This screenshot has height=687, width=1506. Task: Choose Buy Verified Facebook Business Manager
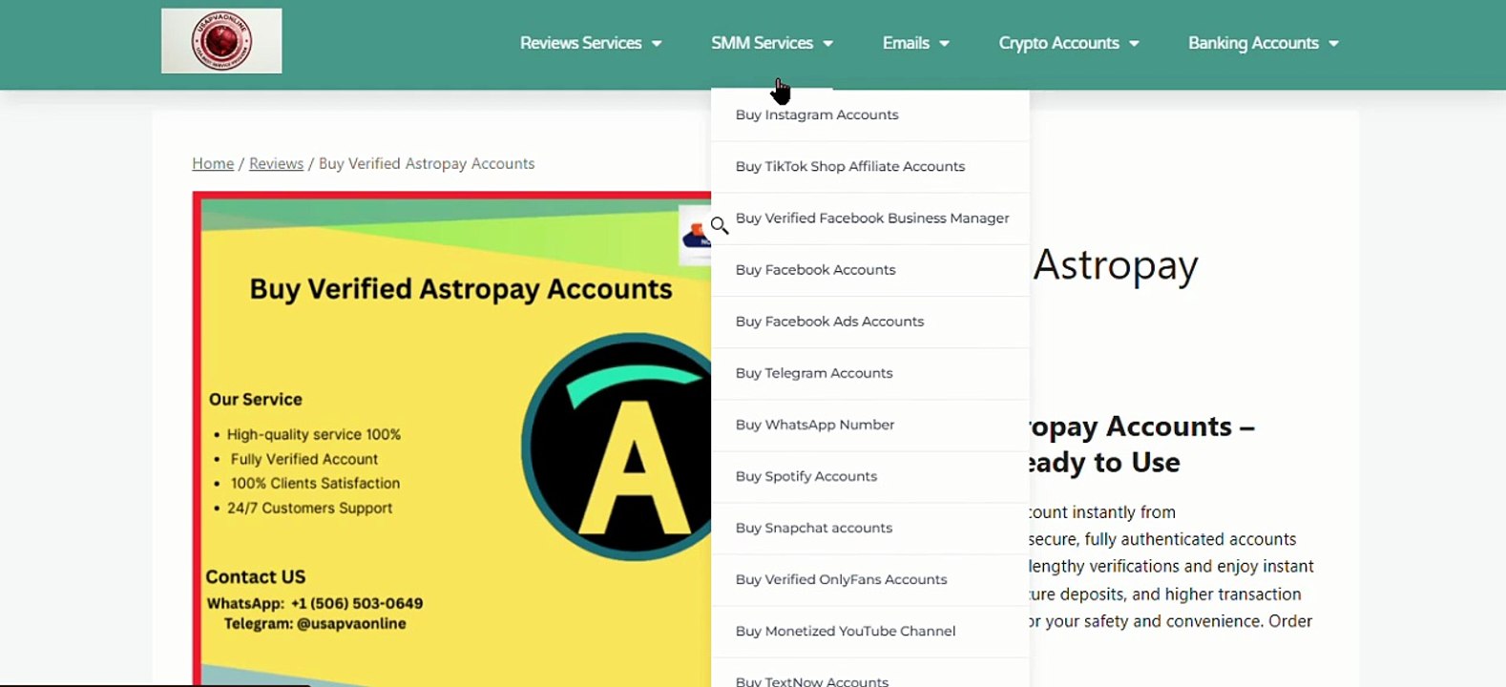tap(869, 219)
